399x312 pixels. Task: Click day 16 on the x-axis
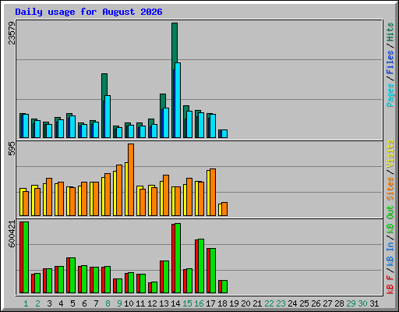[199, 303]
